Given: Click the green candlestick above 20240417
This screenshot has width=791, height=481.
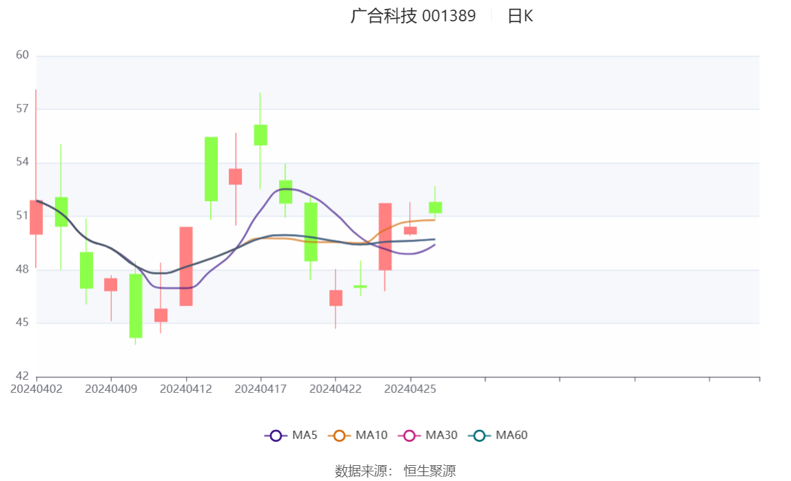Looking at the screenshot, I should (x=260, y=135).
